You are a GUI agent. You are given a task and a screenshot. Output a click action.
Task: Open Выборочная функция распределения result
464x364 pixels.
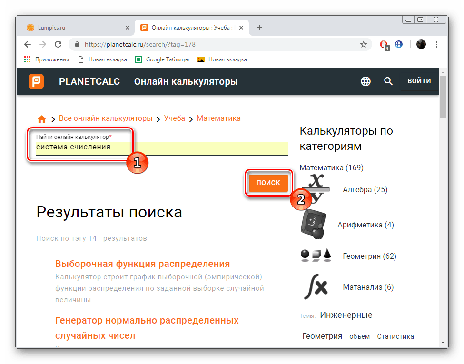pos(143,264)
